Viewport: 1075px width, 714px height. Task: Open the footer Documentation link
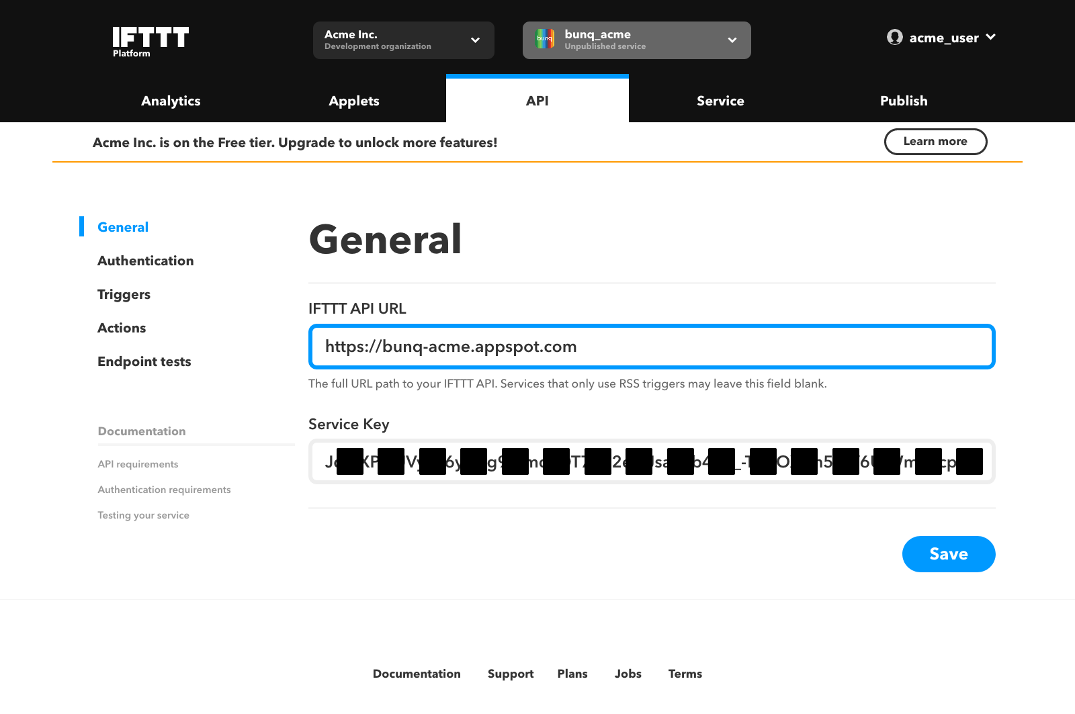tap(417, 674)
